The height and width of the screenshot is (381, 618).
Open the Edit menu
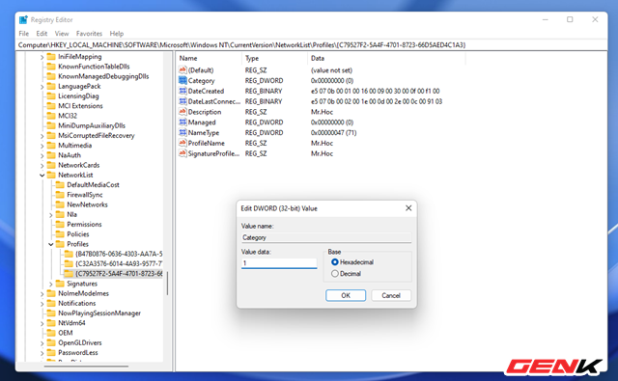pos(42,34)
